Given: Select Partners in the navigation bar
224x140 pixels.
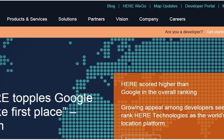Looking at the screenshot, I should pyautogui.click(x=96, y=19).
